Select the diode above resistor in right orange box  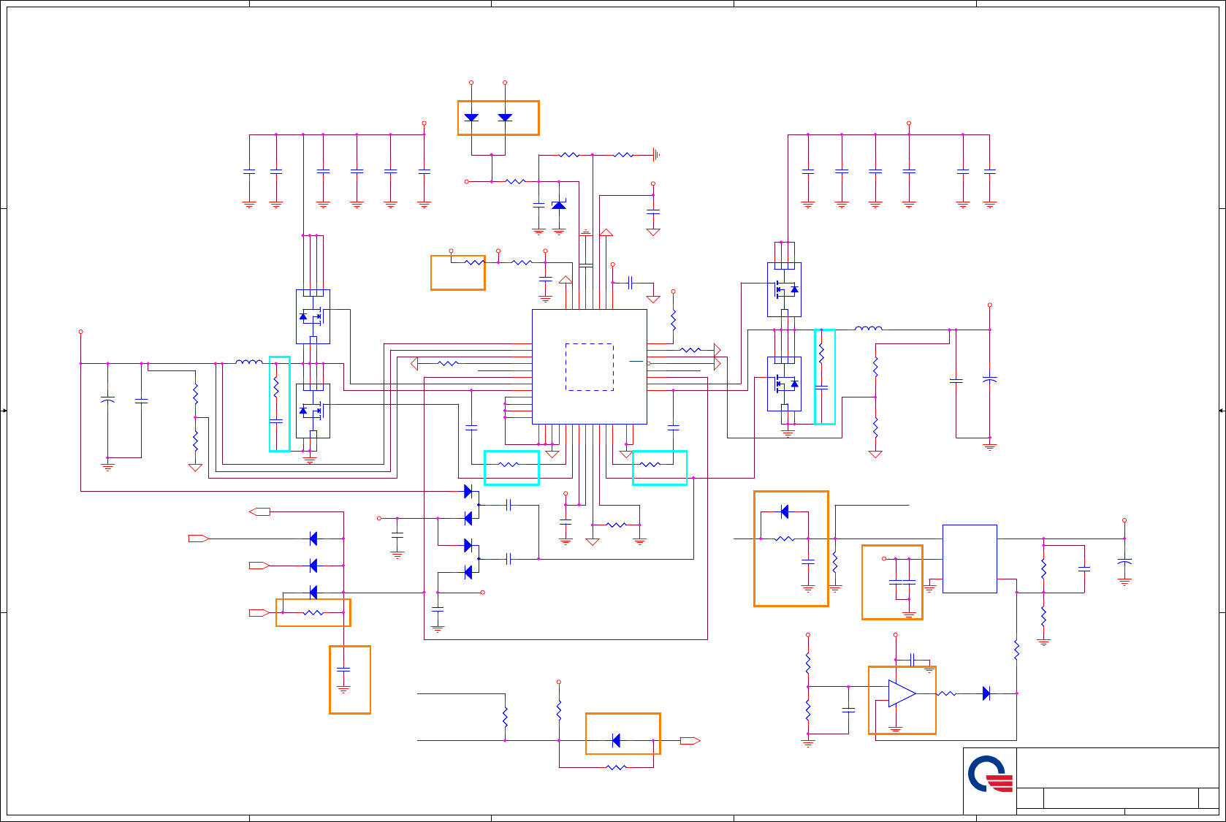point(785,511)
